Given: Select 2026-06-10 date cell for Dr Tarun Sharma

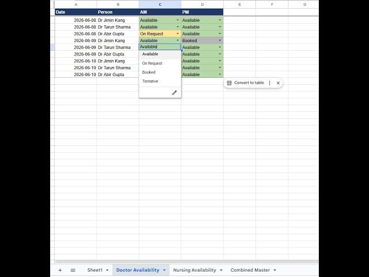Looking at the screenshot, I should [x=76, y=68].
